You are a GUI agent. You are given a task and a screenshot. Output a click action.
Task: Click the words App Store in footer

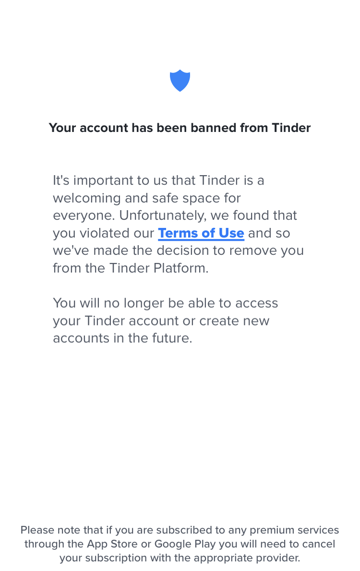(112, 544)
